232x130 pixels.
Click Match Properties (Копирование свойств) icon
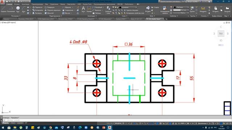tap(165, 10)
